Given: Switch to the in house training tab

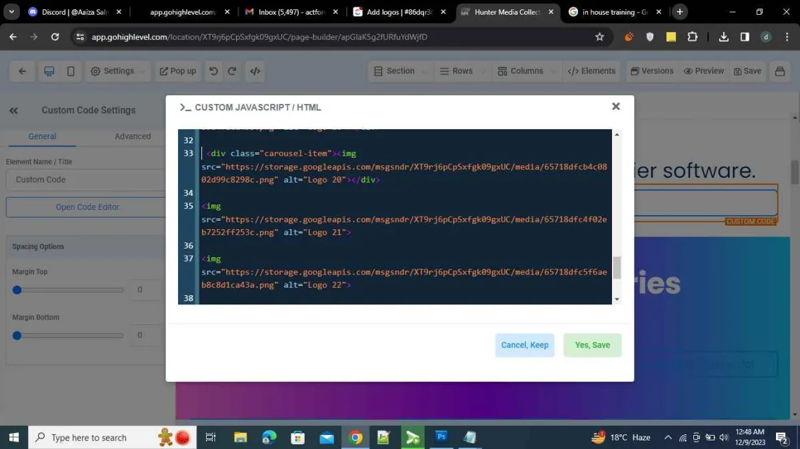Looking at the screenshot, I should [x=615, y=12].
